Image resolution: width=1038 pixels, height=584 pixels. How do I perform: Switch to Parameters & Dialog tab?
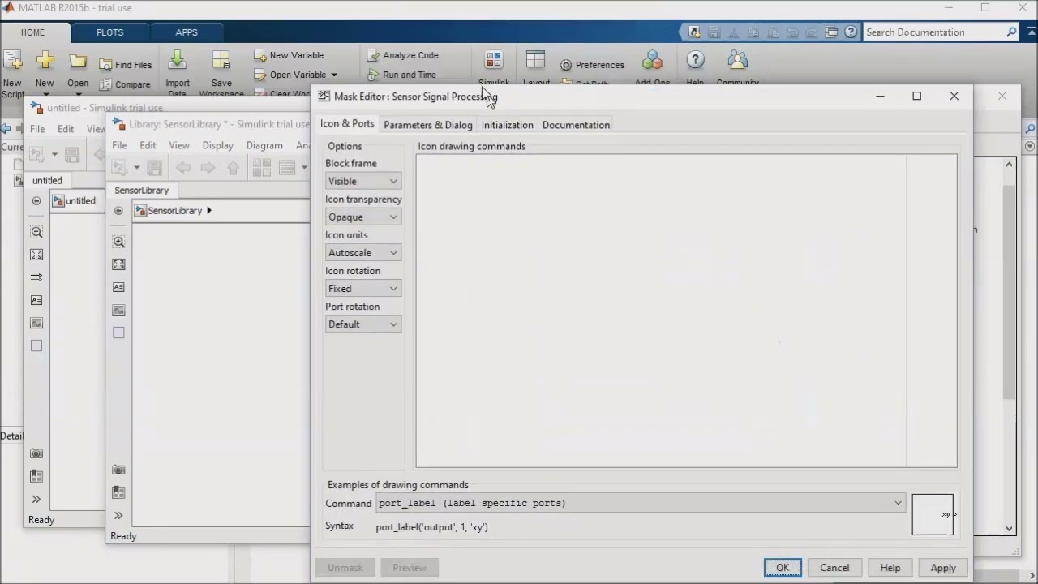click(427, 125)
